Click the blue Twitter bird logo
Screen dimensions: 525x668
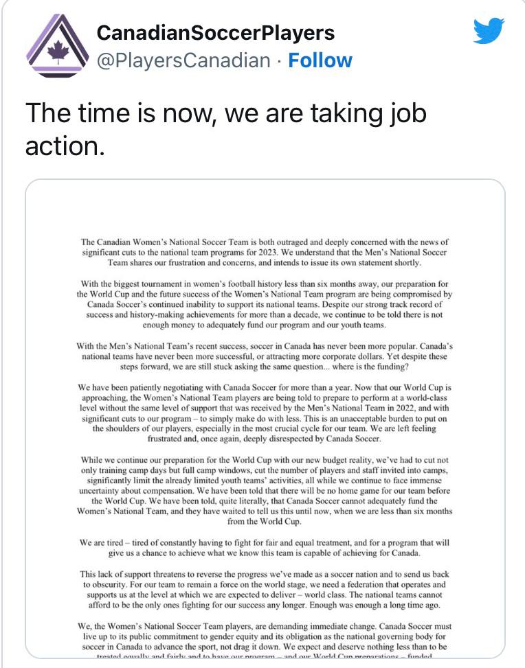pos(489,30)
